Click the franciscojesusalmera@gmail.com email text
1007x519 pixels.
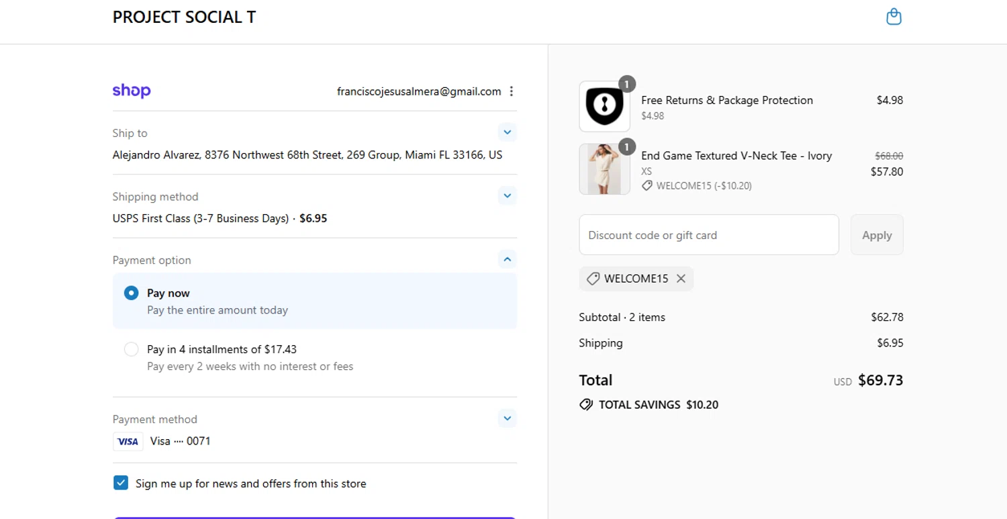point(419,91)
